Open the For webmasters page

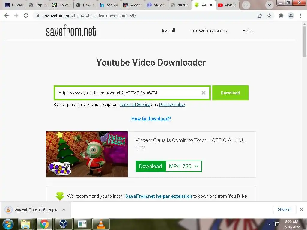209,31
